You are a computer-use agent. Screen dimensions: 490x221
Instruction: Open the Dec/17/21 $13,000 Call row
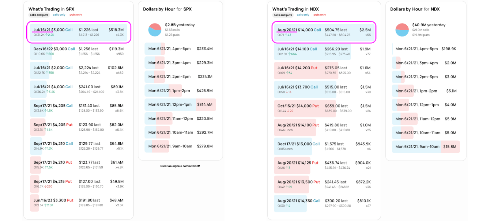point(324,146)
